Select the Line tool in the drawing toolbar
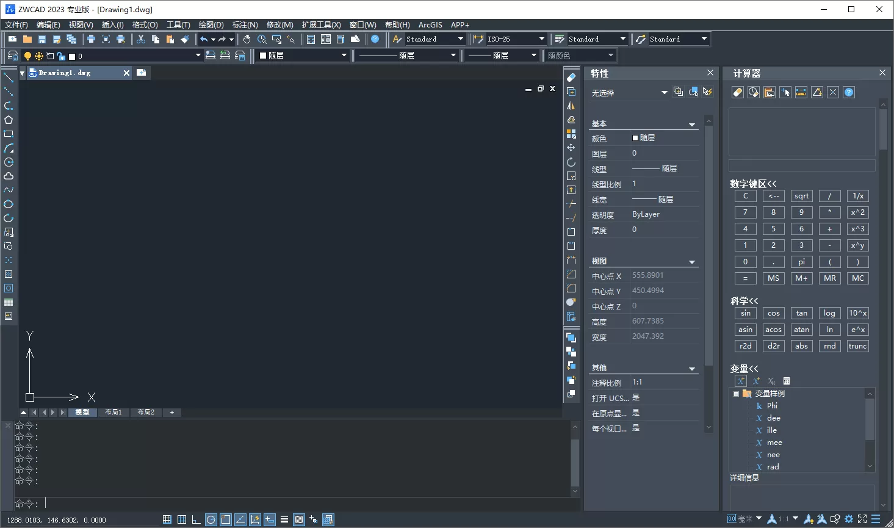894x528 pixels. tap(9, 77)
